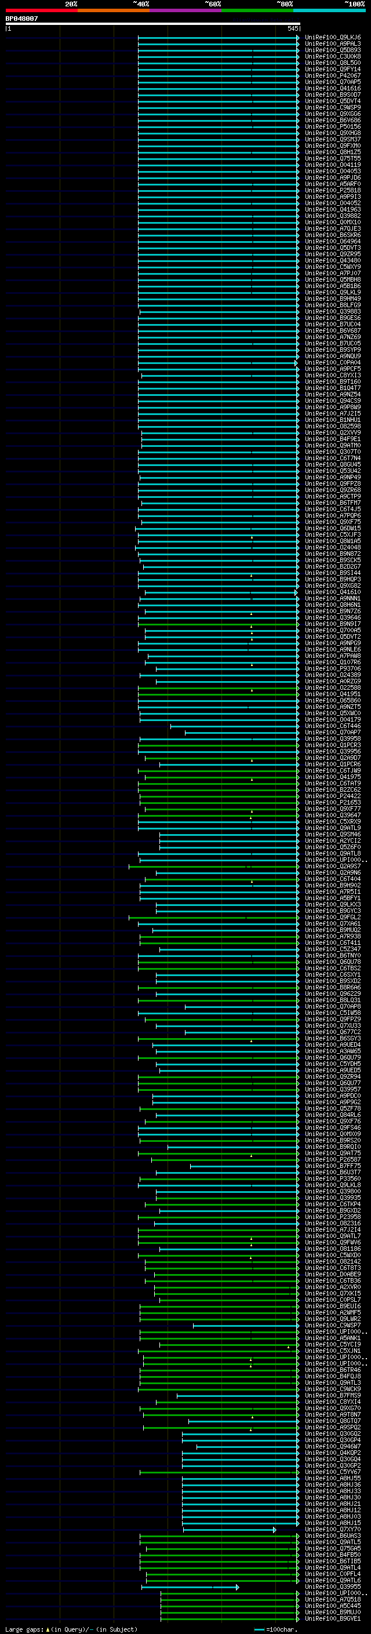
Task: Open hit UniRef100_Q8L5G0
Action: (x=332, y=63)
